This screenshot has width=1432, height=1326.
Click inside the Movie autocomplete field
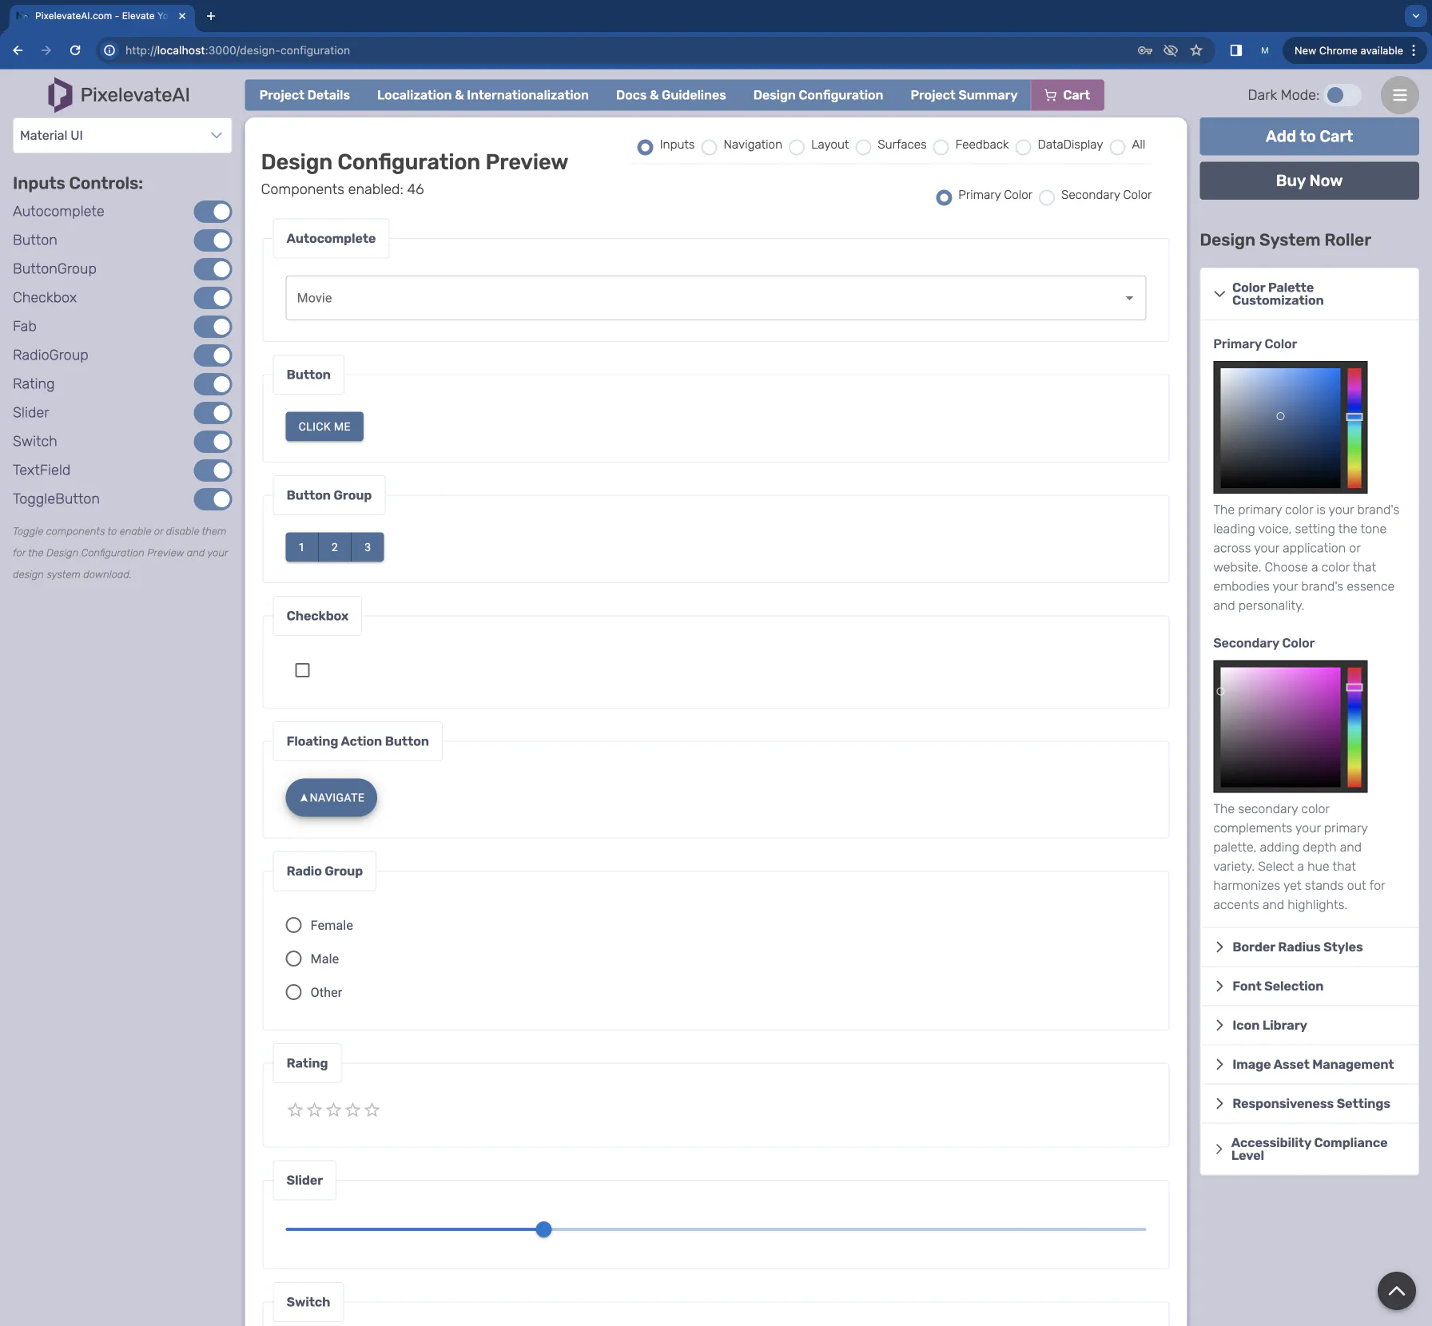[715, 298]
